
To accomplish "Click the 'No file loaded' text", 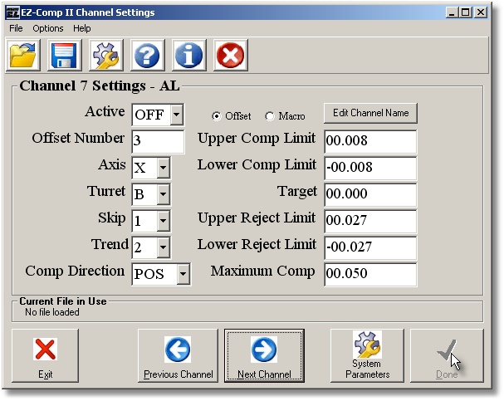I will [52, 312].
